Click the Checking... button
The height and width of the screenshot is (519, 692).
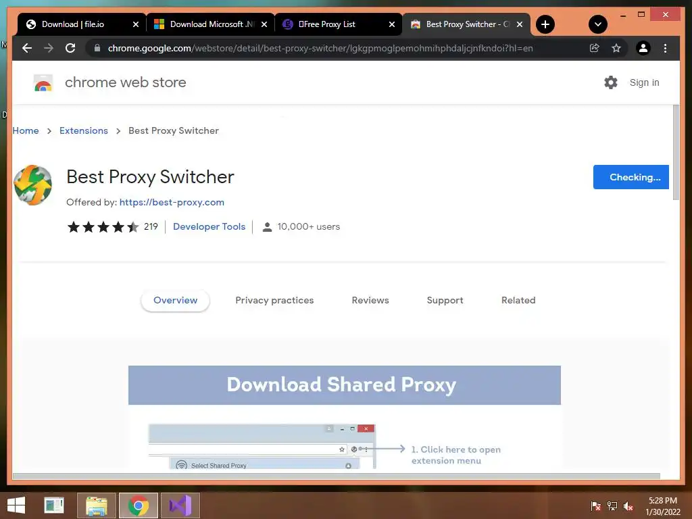[x=631, y=177]
